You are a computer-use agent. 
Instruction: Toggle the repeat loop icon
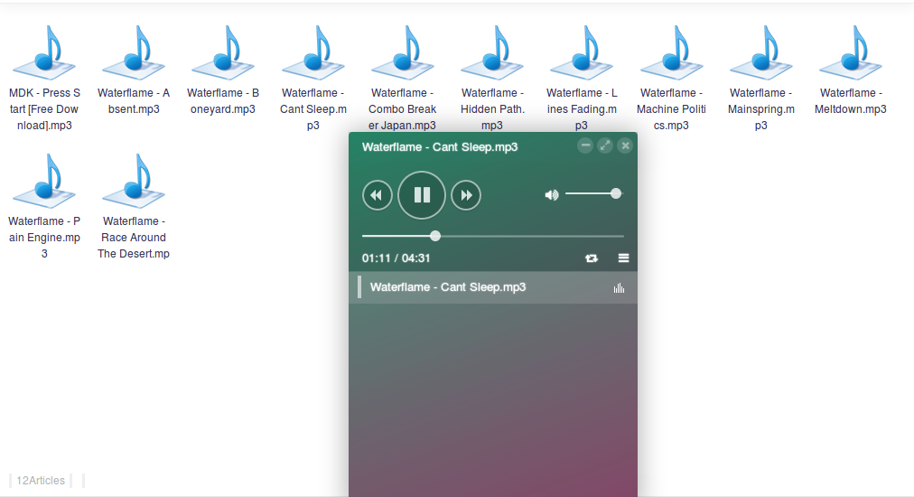(x=591, y=258)
